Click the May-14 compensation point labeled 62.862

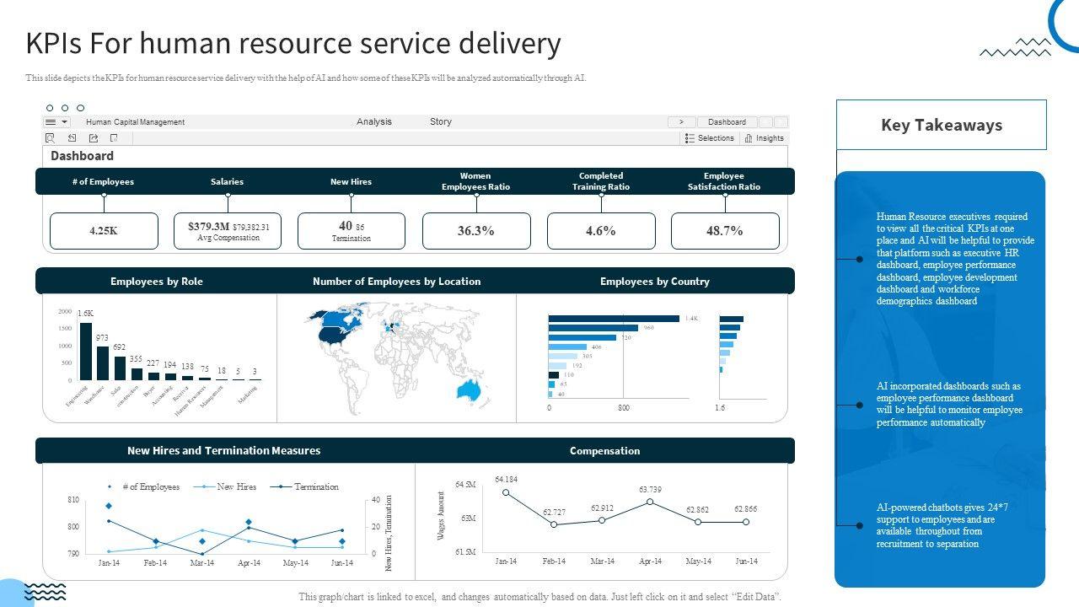pos(698,522)
